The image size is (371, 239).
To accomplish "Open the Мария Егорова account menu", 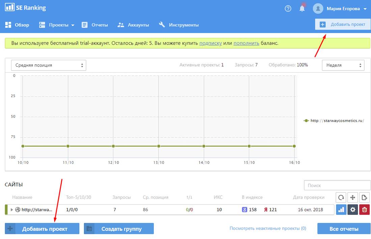I will [x=343, y=9].
